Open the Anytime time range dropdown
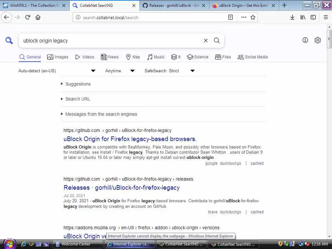 click(120, 71)
